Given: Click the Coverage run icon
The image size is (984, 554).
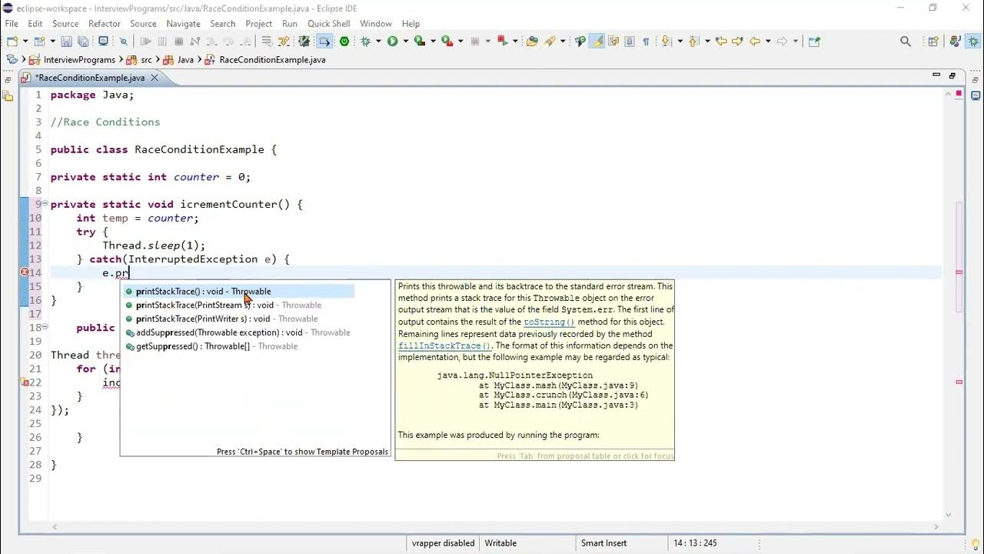Looking at the screenshot, I should click(419, 42).
